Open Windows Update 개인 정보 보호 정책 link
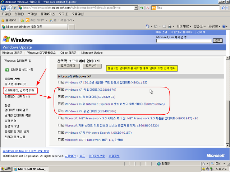The height and width of the screenshot is (172, 230). click(x=26, y=151)
